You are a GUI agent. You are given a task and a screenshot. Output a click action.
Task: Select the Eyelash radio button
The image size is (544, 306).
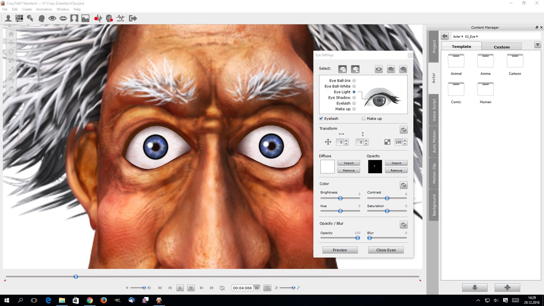click(x=354, y=103)
